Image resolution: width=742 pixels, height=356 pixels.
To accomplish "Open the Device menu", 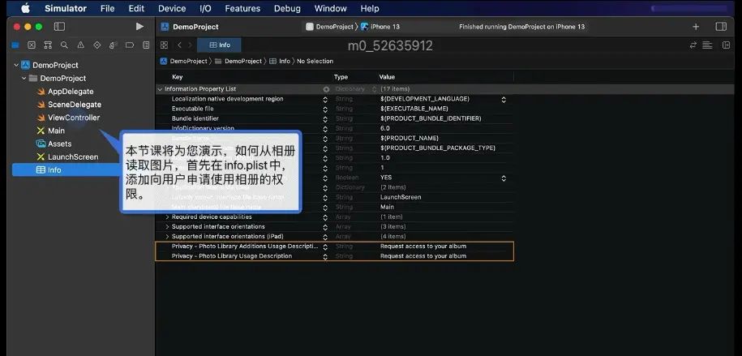I will [x=172, y=9].
